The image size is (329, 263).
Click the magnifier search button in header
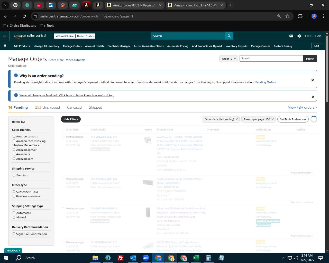point(229,36)
